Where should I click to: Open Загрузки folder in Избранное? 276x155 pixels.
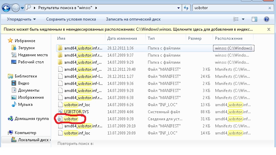pyautogui.click(x=26, y=48)
